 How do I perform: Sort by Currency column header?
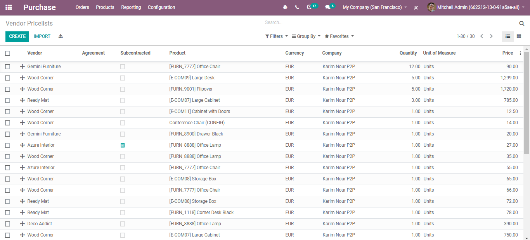point(294,53)
